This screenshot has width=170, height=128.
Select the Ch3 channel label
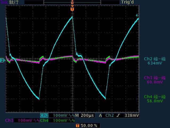click(x=9, y=121)
